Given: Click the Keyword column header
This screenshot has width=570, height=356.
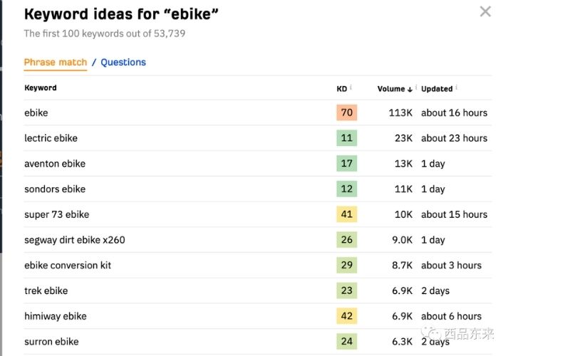Looking at the screenshot, I should [41, 88].
